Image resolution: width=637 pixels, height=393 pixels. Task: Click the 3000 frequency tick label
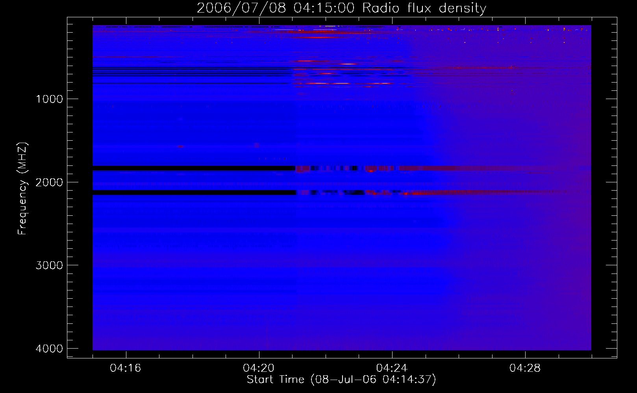49,265
